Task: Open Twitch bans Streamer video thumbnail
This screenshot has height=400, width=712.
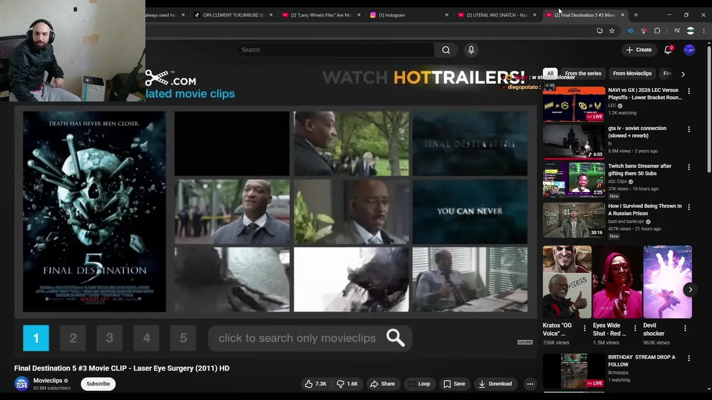Action: point(574,180)
